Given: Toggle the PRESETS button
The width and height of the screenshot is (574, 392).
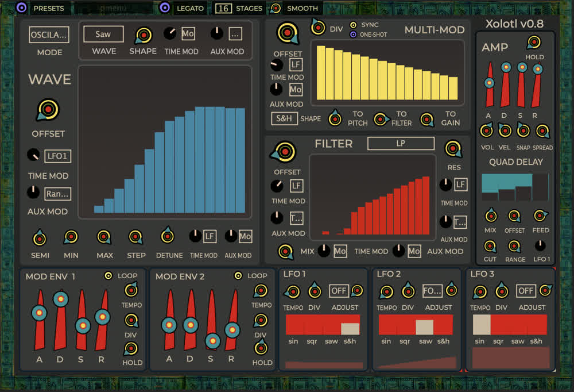Looking at the screenshot, I should (22, 7).
